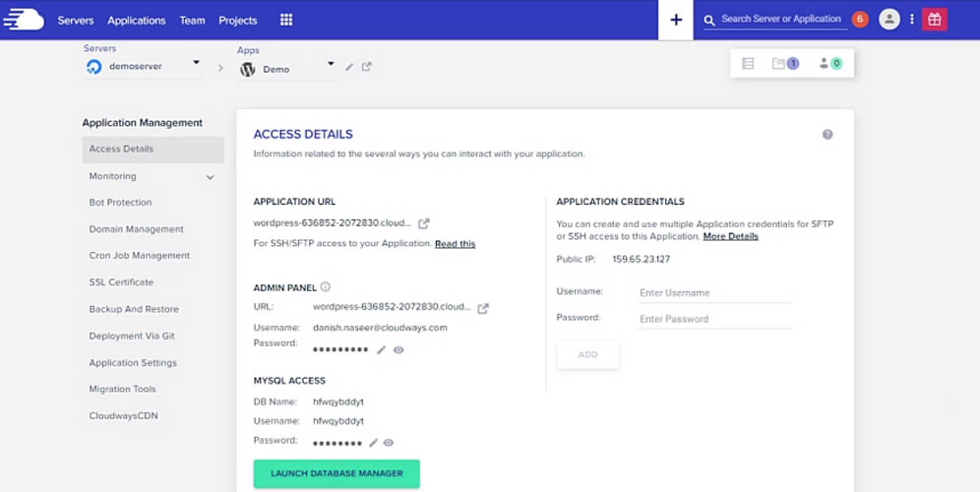Screen dimensions: 980x492
Task: Select SSL Certificate in sidebar
Action: [121, 282]
